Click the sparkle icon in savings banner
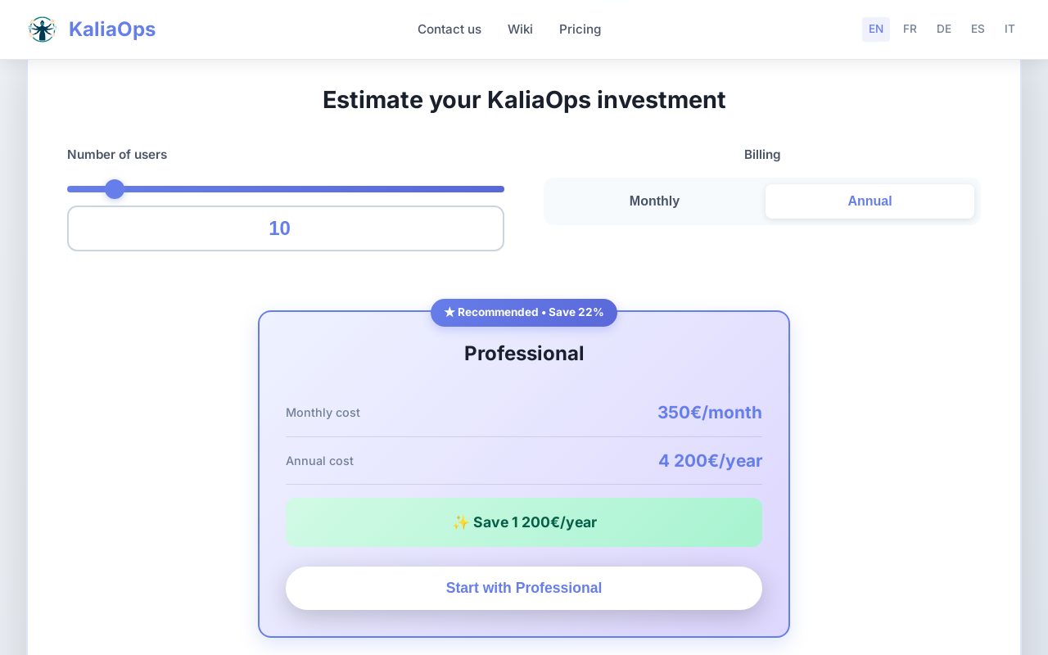The height and width of the screenshot is (655, 1048). pyautogui.click(x=460, y=522)
